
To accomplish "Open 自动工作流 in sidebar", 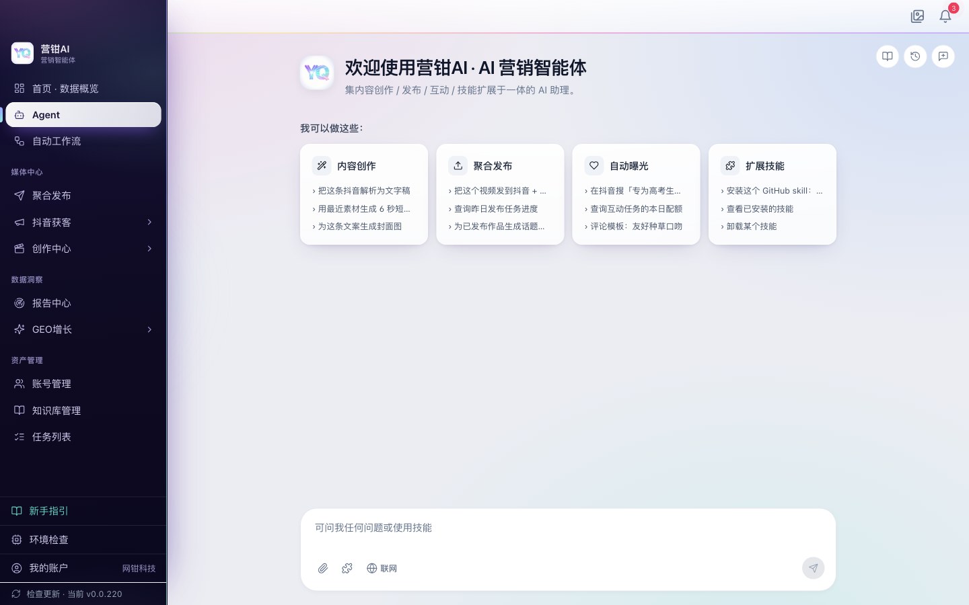I will tap(83, 141).
